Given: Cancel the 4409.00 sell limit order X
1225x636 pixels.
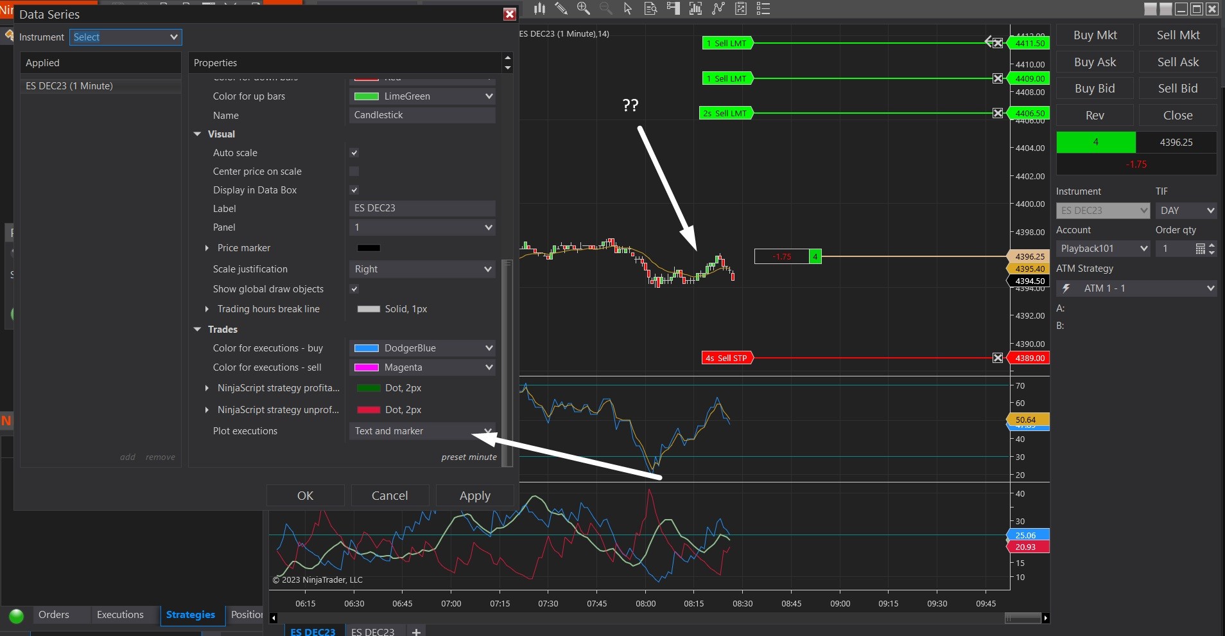Looking at the screenshot, I should point(998,78).
